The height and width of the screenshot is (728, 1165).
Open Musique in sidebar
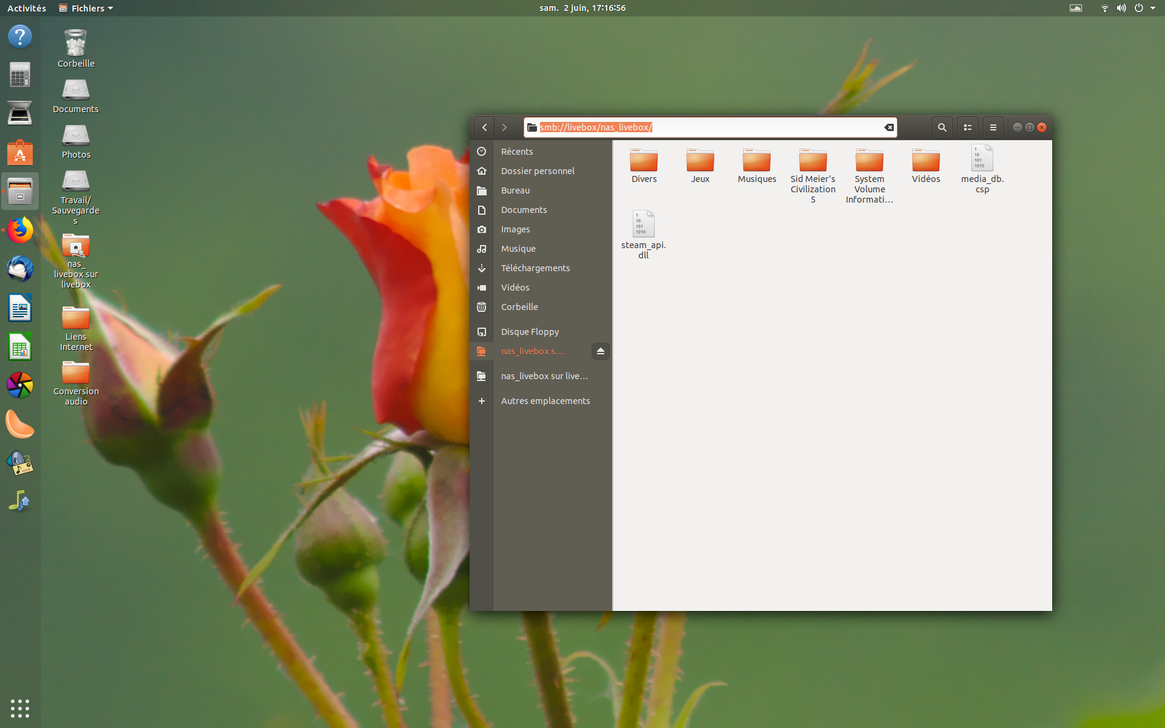coord(541,249)
